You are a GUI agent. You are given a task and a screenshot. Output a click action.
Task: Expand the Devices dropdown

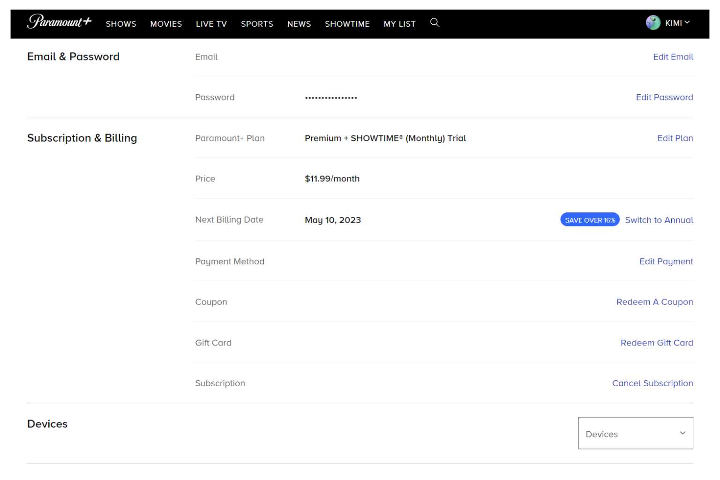[x=635, y=434]
